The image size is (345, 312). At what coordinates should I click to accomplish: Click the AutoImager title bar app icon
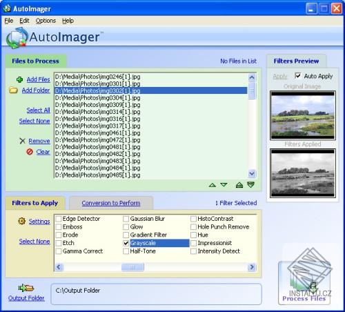click(x=7, y=8)
